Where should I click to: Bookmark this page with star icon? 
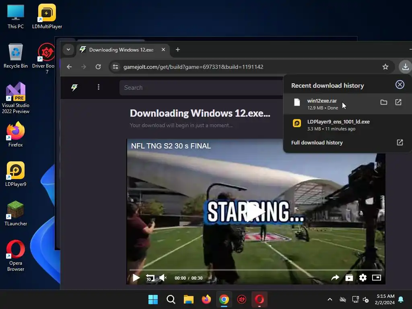pyautogui.click(x=385, y=67)
